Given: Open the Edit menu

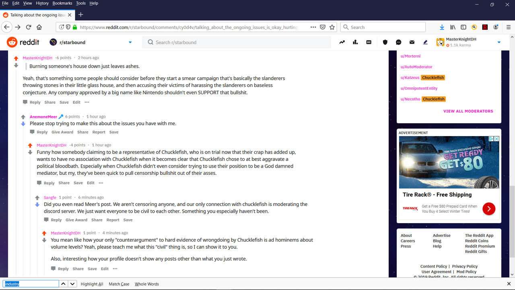Looking at the screenshot, I should 16,3.
